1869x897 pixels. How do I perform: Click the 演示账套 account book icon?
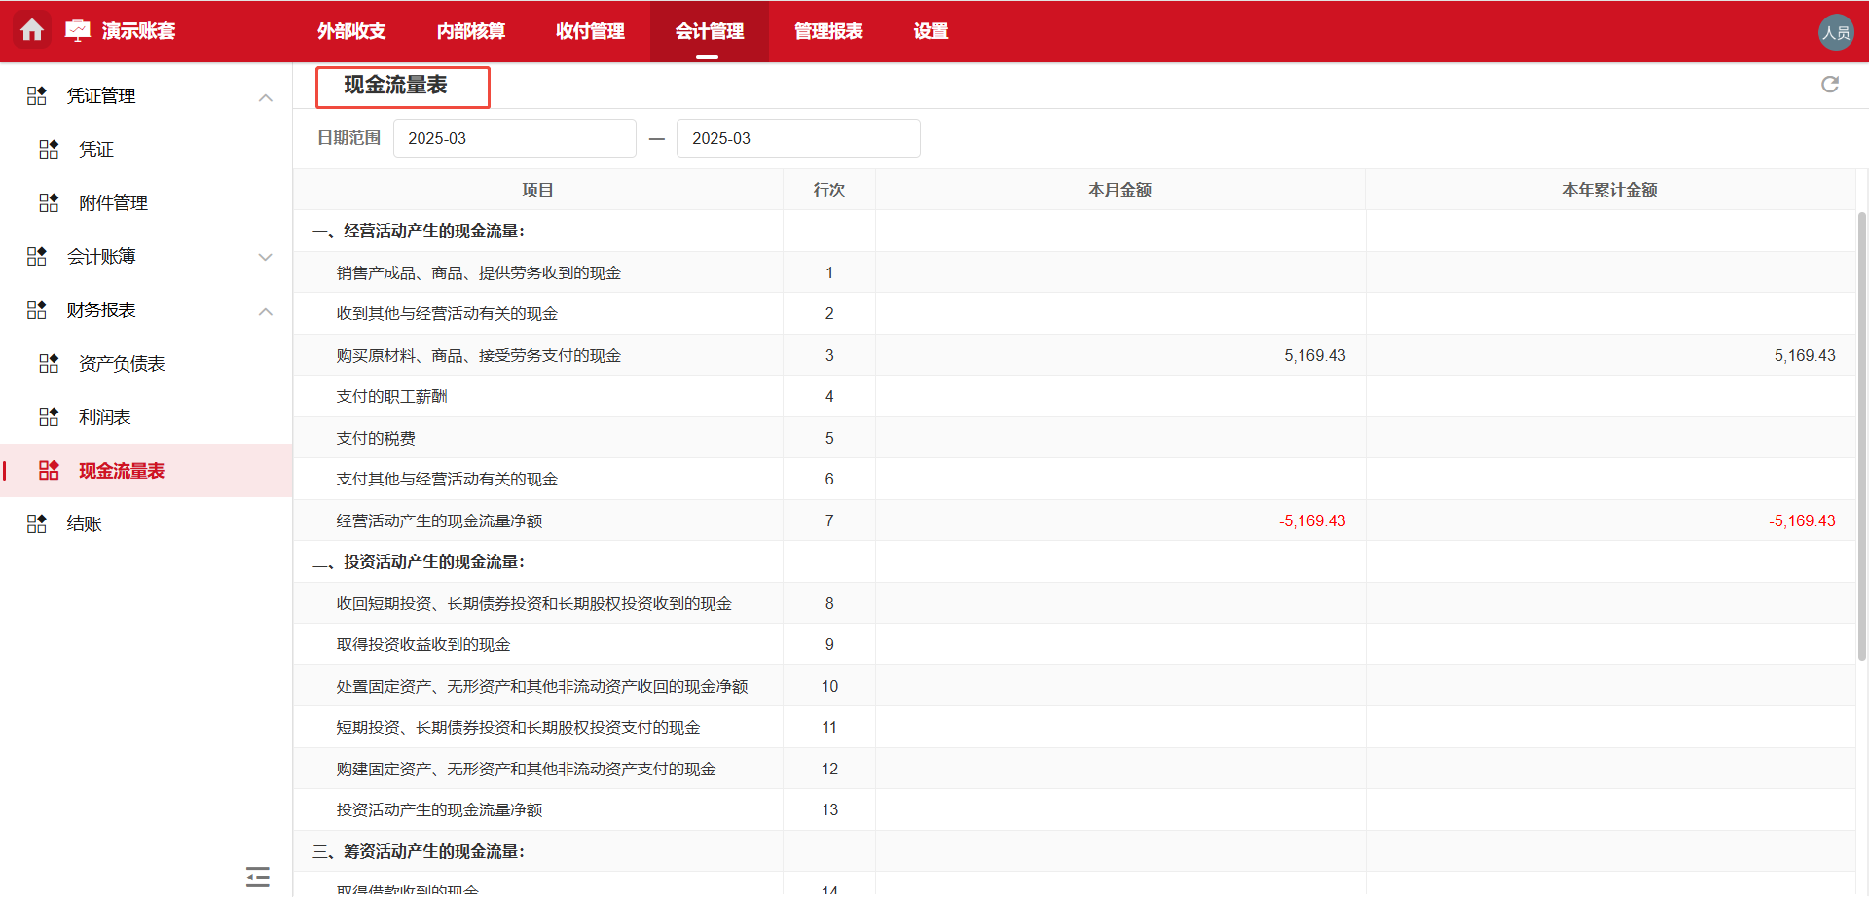77,28
